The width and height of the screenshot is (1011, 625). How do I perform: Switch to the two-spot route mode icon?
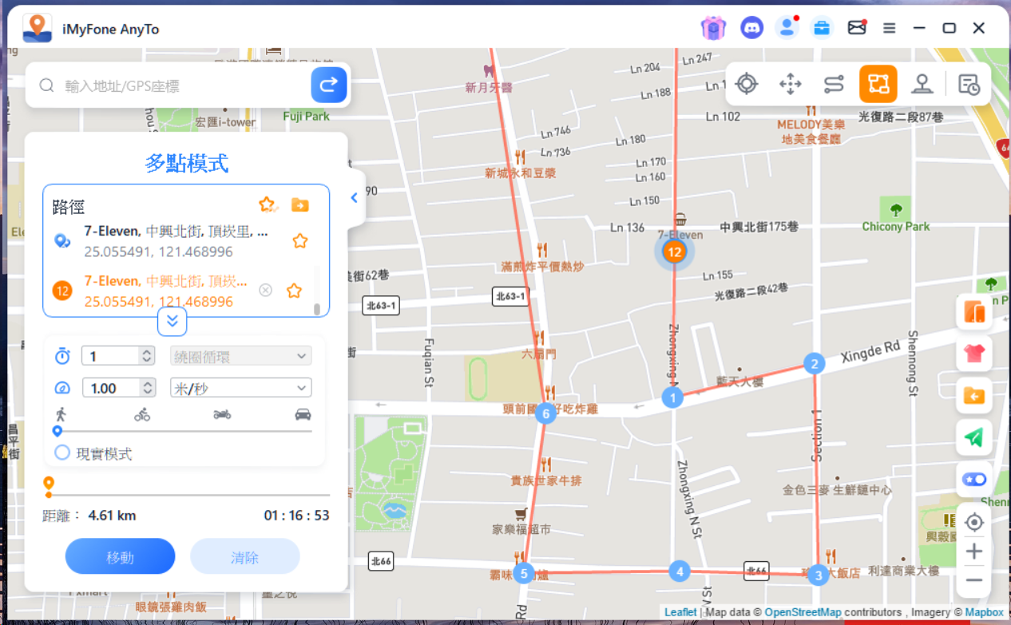coord(834,84)
